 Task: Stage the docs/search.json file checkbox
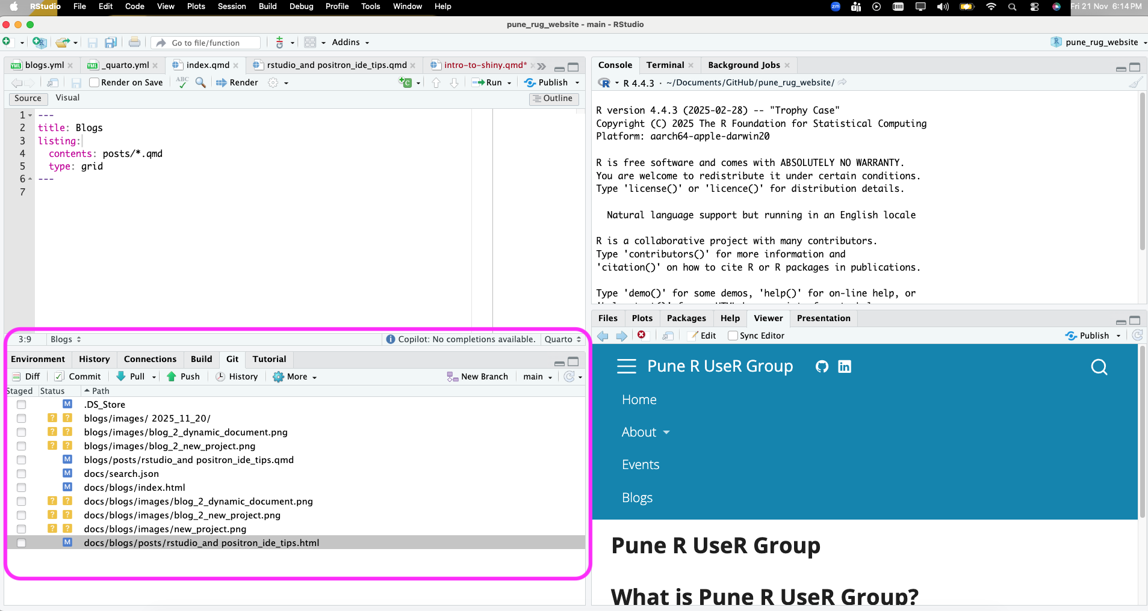click(x=22, y=474)
